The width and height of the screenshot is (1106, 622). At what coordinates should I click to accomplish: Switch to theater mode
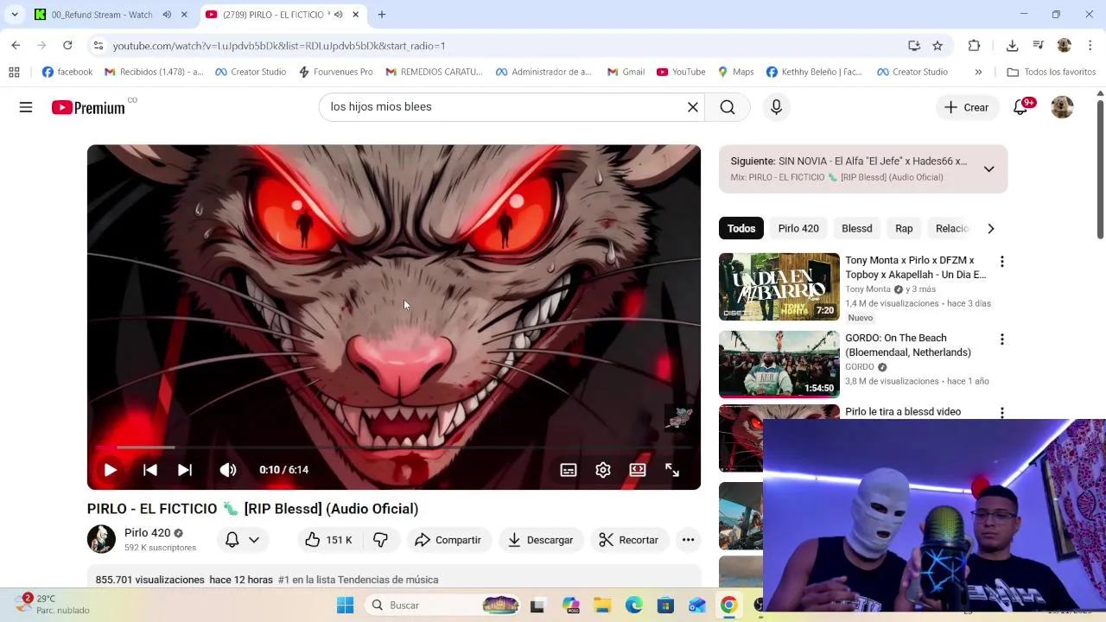click(638, 470)
